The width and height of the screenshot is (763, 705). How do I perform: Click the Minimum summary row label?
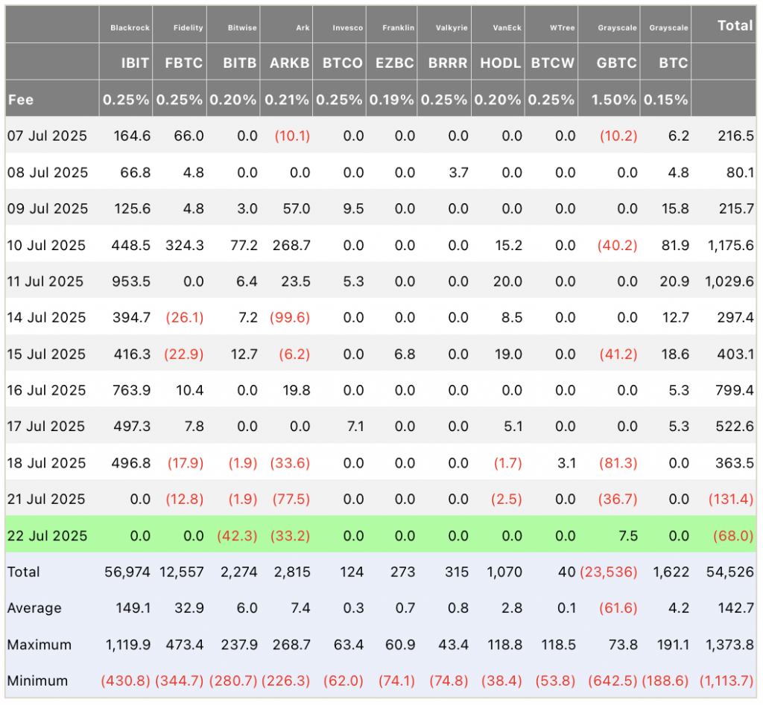(x=37, y=680)
